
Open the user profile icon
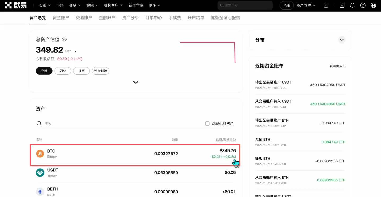[326, 5]
